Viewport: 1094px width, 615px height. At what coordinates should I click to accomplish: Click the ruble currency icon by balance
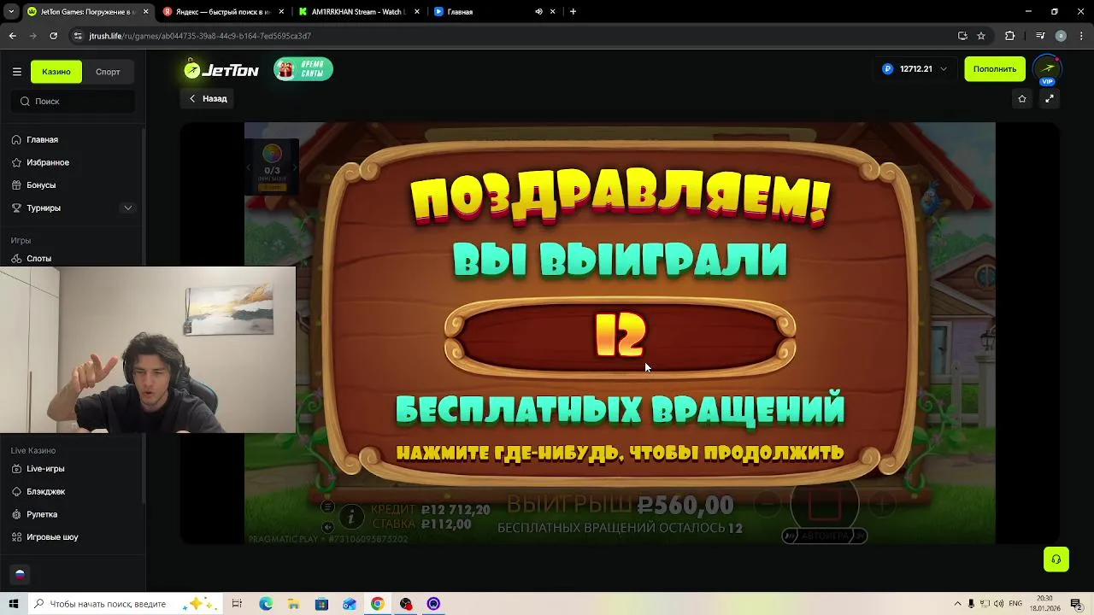pos(888,69)
